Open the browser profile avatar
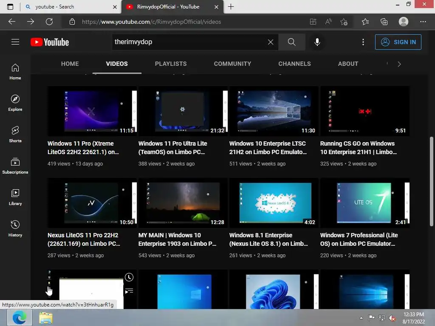Viewport: 435px width, 326px height. pos(404,22)
